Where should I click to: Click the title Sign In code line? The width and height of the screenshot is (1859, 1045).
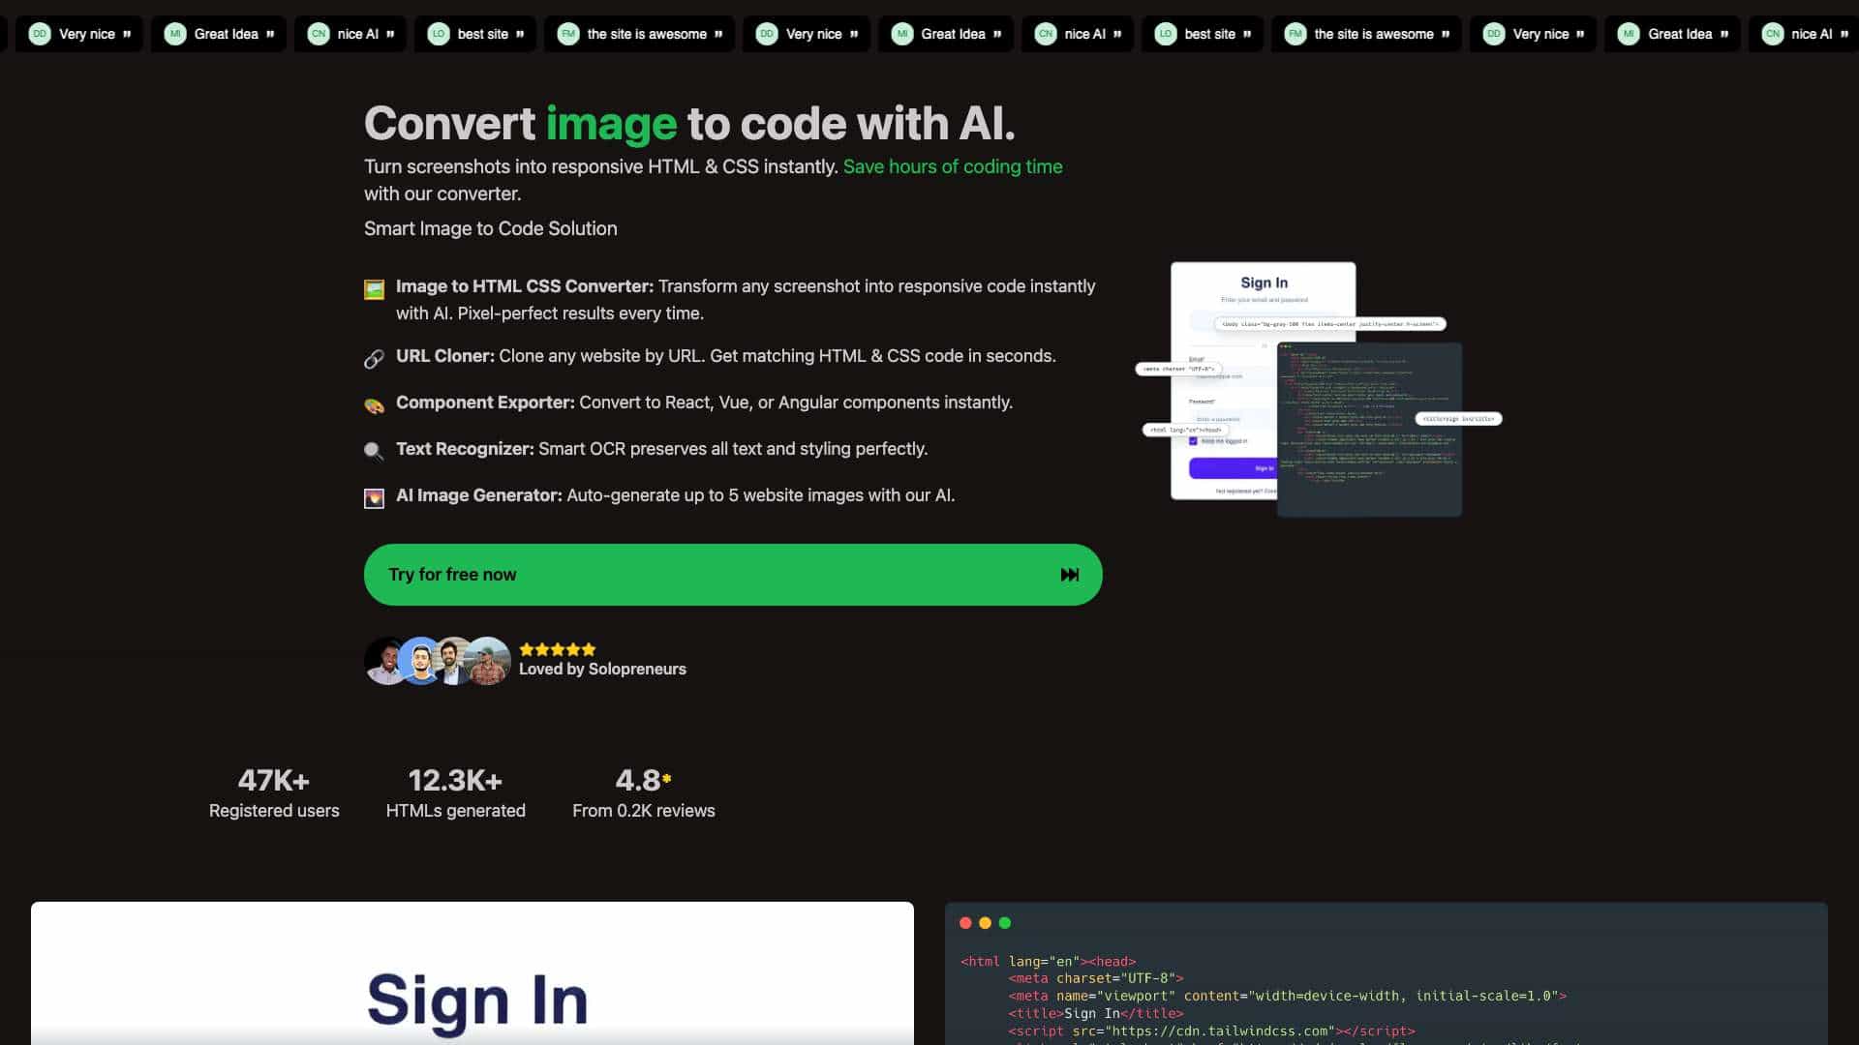[x=1096, y=1013]
